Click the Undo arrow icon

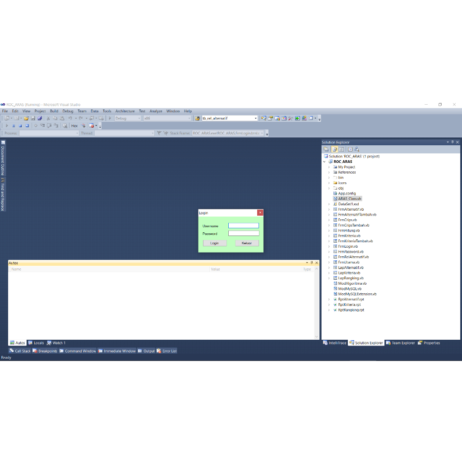click(70, 118)
